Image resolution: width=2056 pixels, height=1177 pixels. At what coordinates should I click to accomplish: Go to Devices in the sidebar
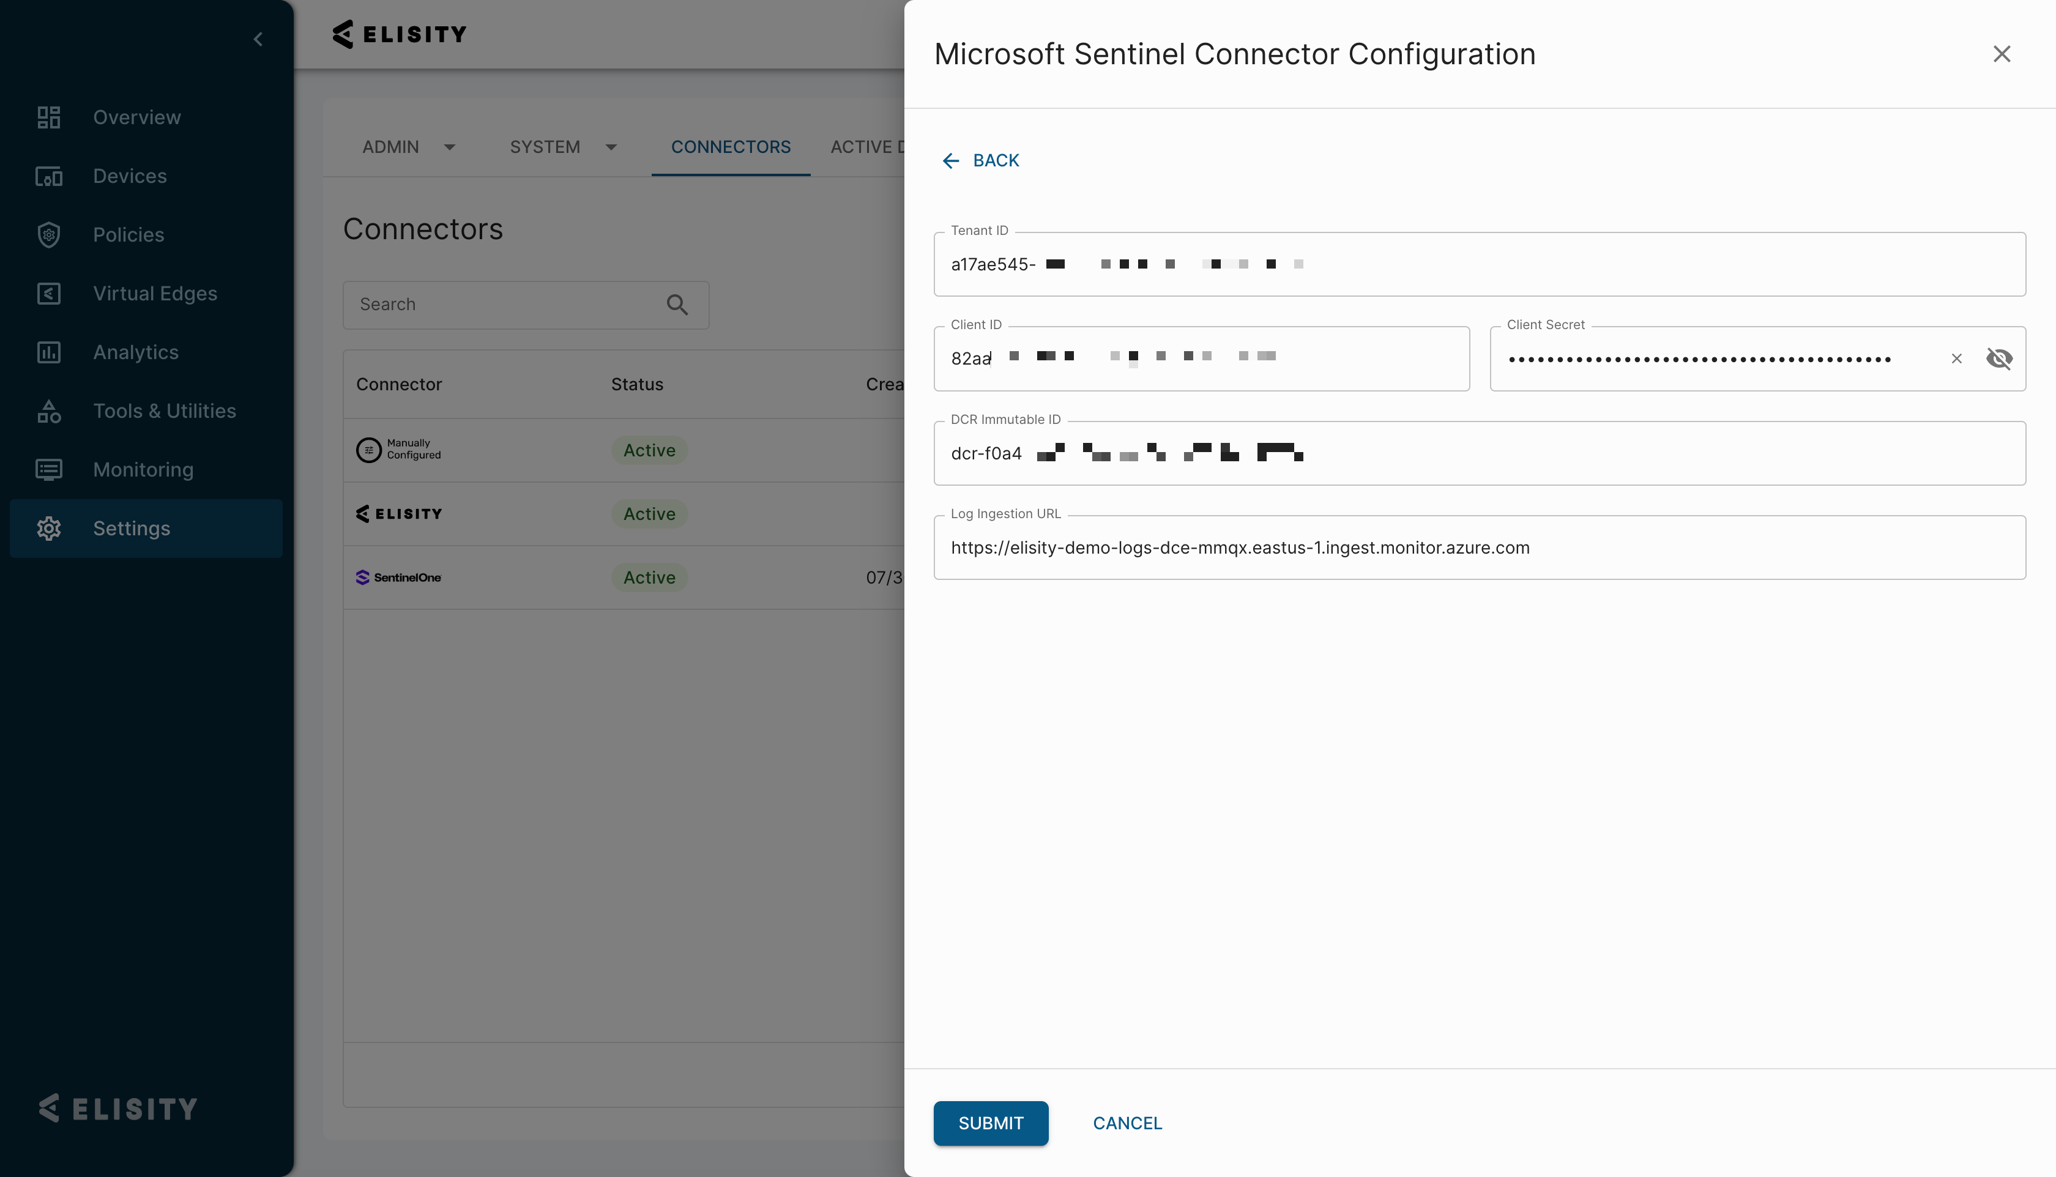click(x=130, y=176)
